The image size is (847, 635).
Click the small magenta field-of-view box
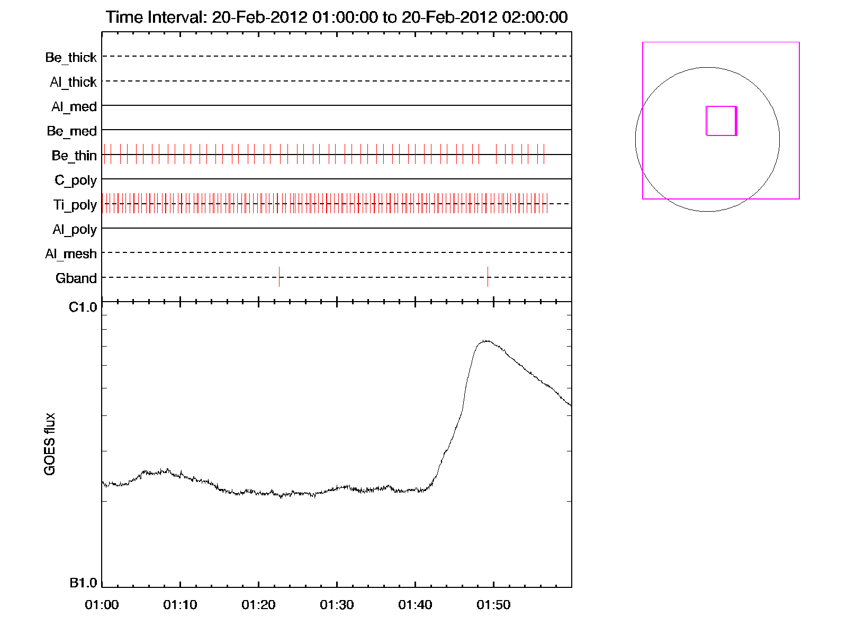click(x=721, y=121)
